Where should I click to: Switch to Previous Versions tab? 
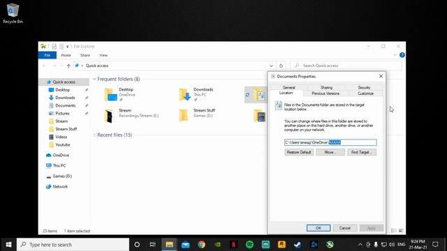(325, 93)
